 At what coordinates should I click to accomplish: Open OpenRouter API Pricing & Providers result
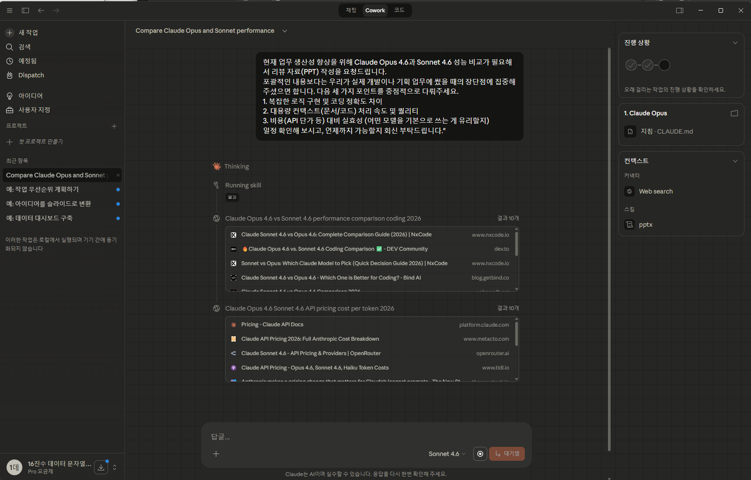tap(370, 353)
